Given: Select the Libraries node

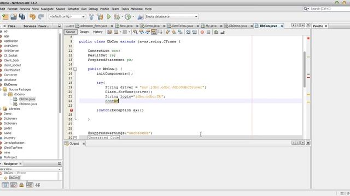Looking at the screenshot, I should click(14, 109).
